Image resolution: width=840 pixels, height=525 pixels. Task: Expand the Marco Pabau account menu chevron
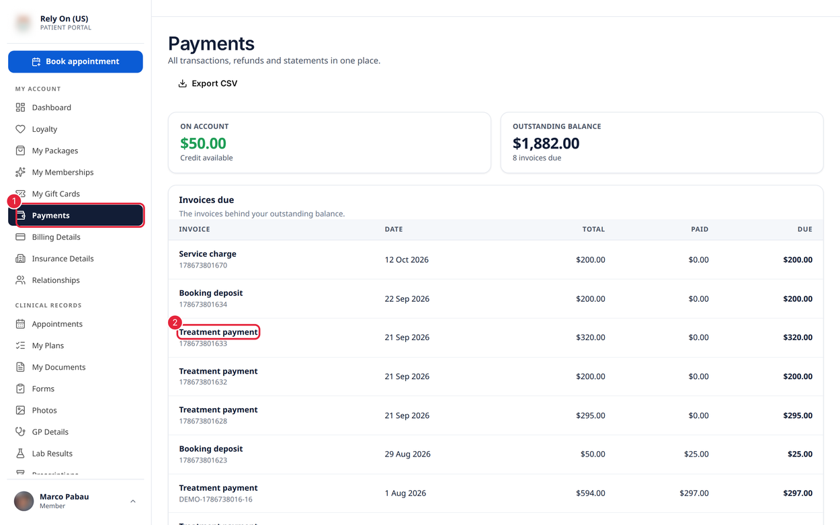132,501
